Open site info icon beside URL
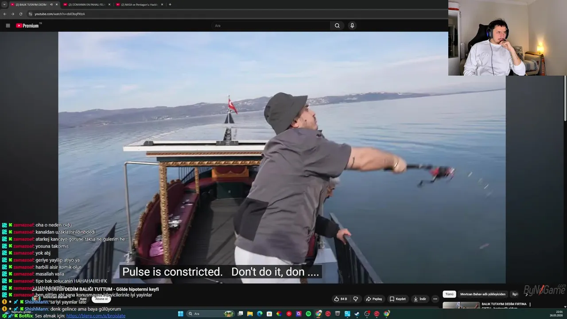The width and height of the screenshot is (567, 319). click(30, 14)
